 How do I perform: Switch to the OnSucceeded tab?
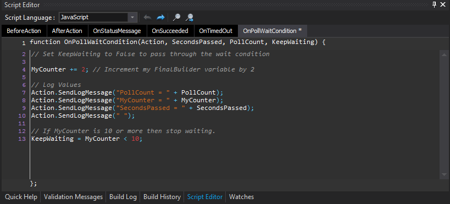click(170, 31)
